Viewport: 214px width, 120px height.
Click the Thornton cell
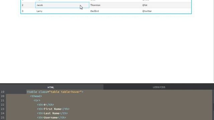[x=115, y=5]
